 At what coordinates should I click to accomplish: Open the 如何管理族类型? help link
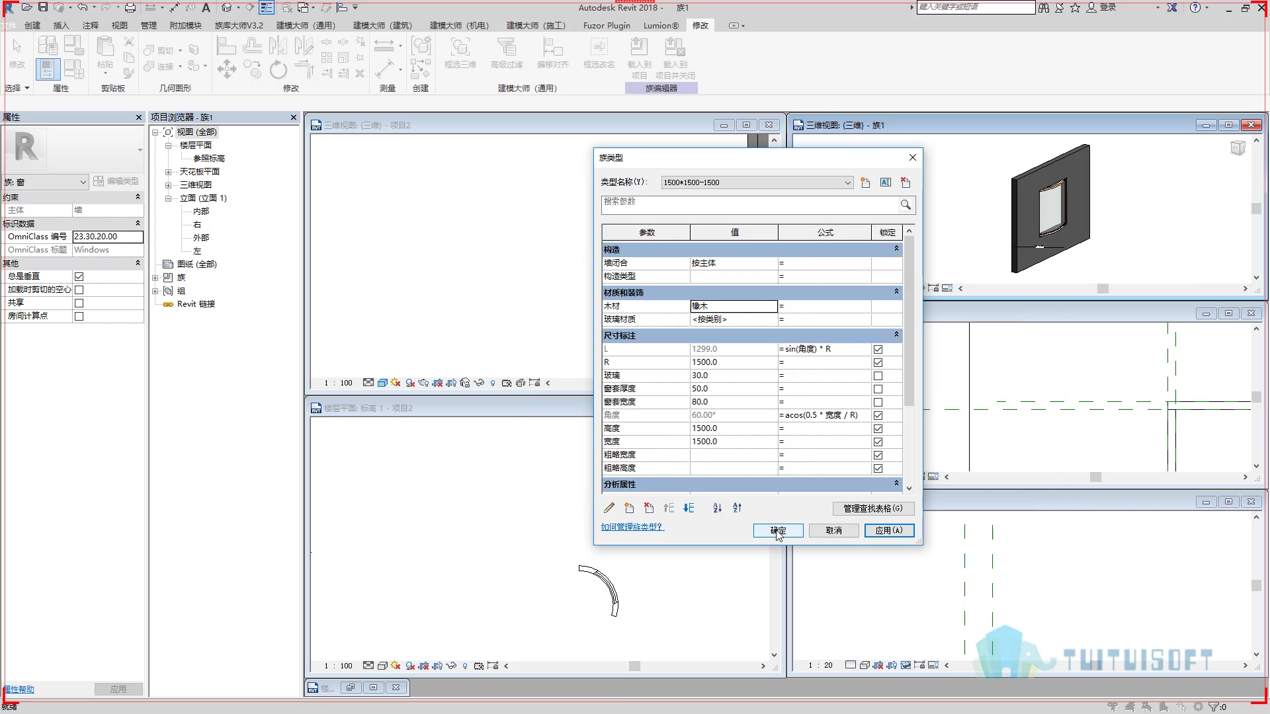(x=632, y=527)
